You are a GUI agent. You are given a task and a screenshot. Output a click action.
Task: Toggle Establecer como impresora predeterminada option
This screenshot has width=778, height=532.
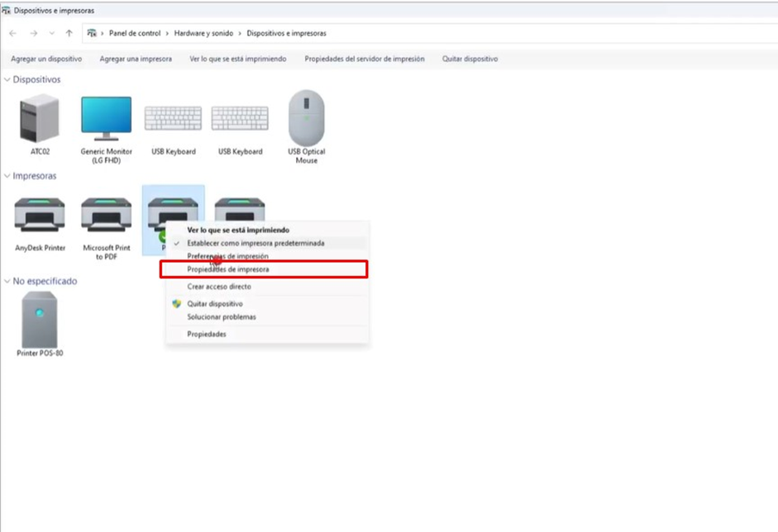[x=255, y=244]
